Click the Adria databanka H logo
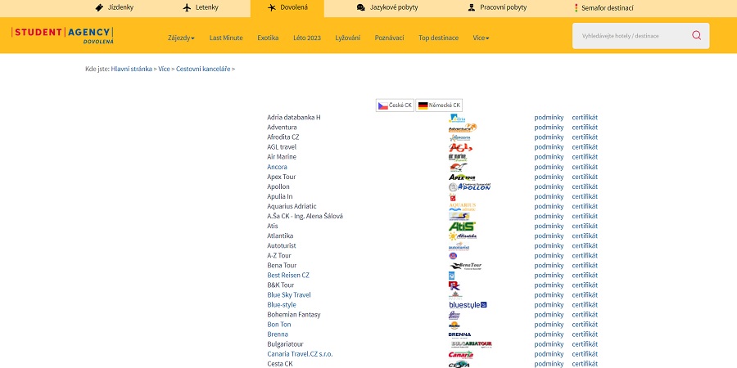 [x=457, y=118]
